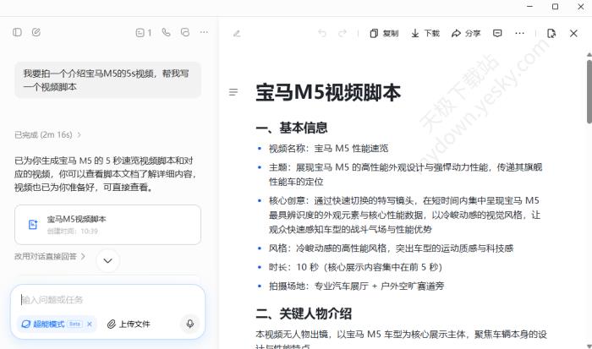Screen dimensions: 592x349
Task: Click the 输入问题或任务 input field
Action: [x=101, y=299]
